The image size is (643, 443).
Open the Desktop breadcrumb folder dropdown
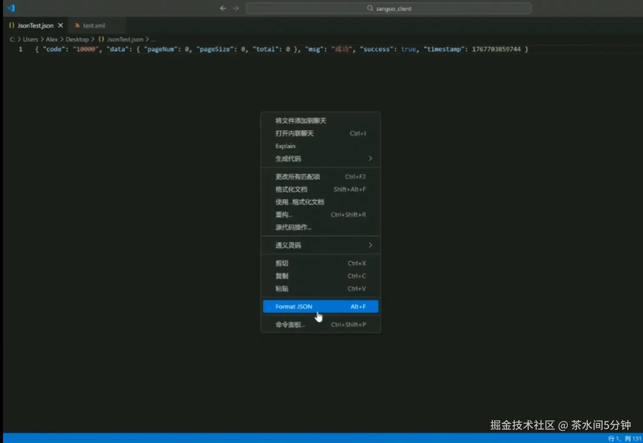pyautogui.click(x=77, y=39)
